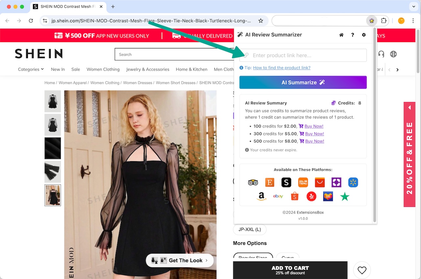Image resolution: width=421 pixels, height=279 pixels.
Task: Select the Shopee platform icon
Action: pyautogui.click(x=294, y=196)
